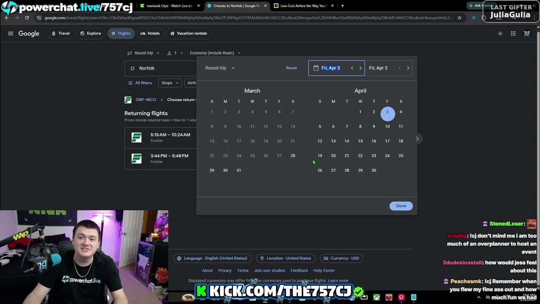Click the browser address bar URL
Screen dimensions: 540x304
(248, 18)
